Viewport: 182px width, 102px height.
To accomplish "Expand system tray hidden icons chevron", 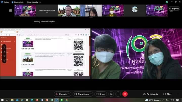I will [x=163, y=100].
